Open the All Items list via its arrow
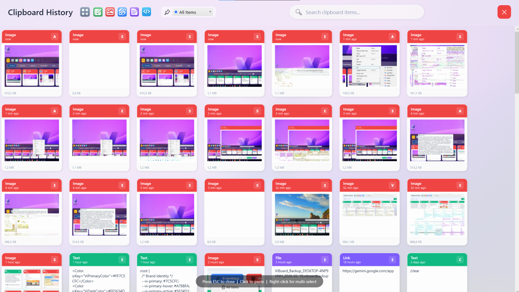519x292 pixels. (210, 12)
